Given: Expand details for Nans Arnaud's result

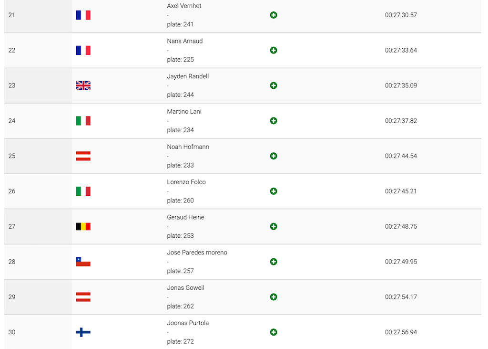Looking at the screenshot, I should (x=273, y=50).
